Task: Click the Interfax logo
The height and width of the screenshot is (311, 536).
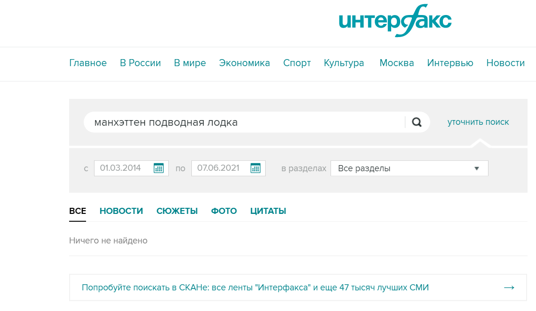Action: [395, 21]
